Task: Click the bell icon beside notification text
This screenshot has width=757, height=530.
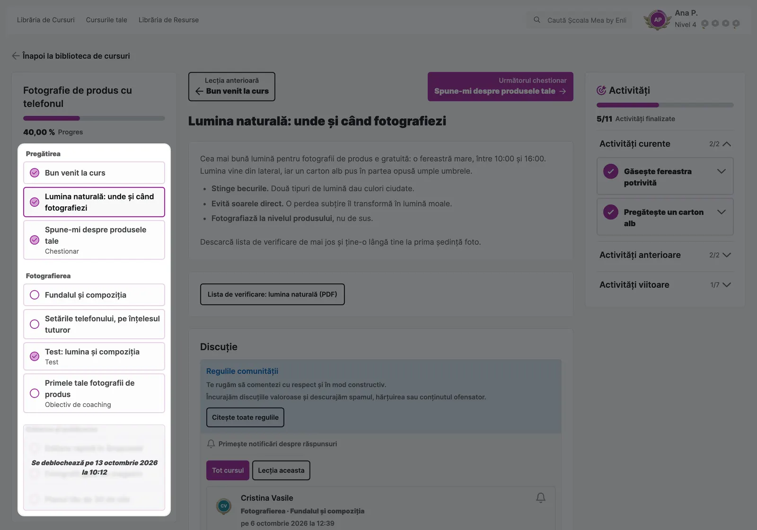Action: (x=211, y=444)
